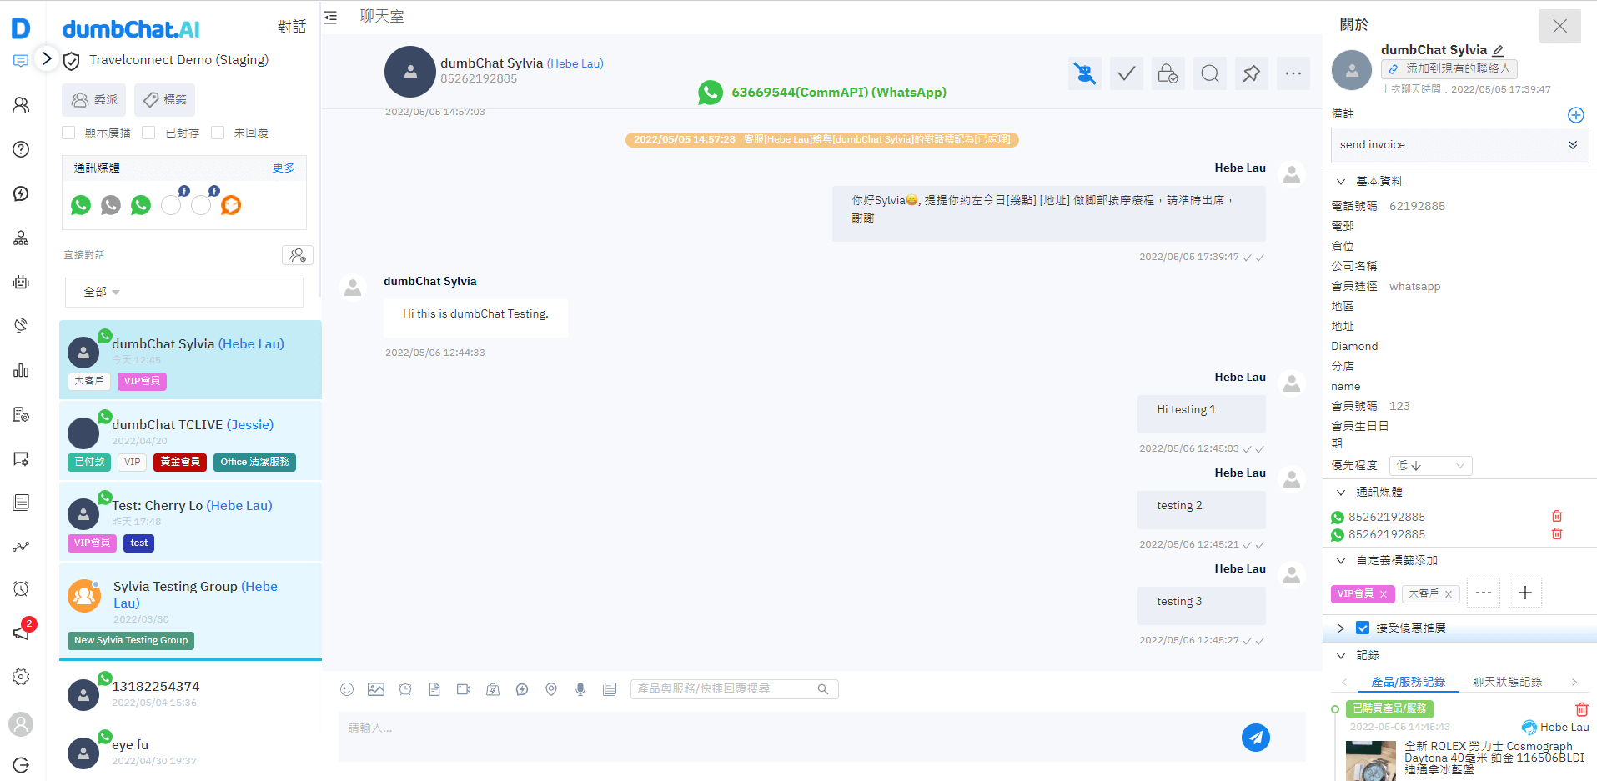Attach a document file icon
1597x781 pixels.
pyautogui.click(x=434, y=689)
